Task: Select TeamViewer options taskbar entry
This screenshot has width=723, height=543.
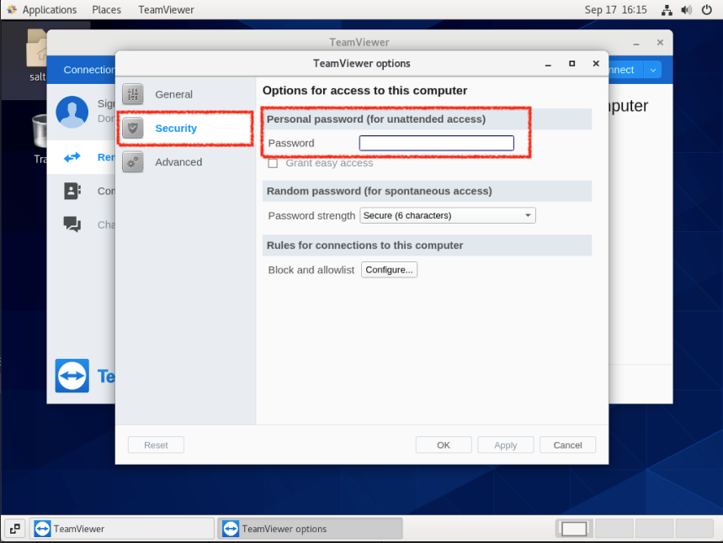Action: point(311,529)
